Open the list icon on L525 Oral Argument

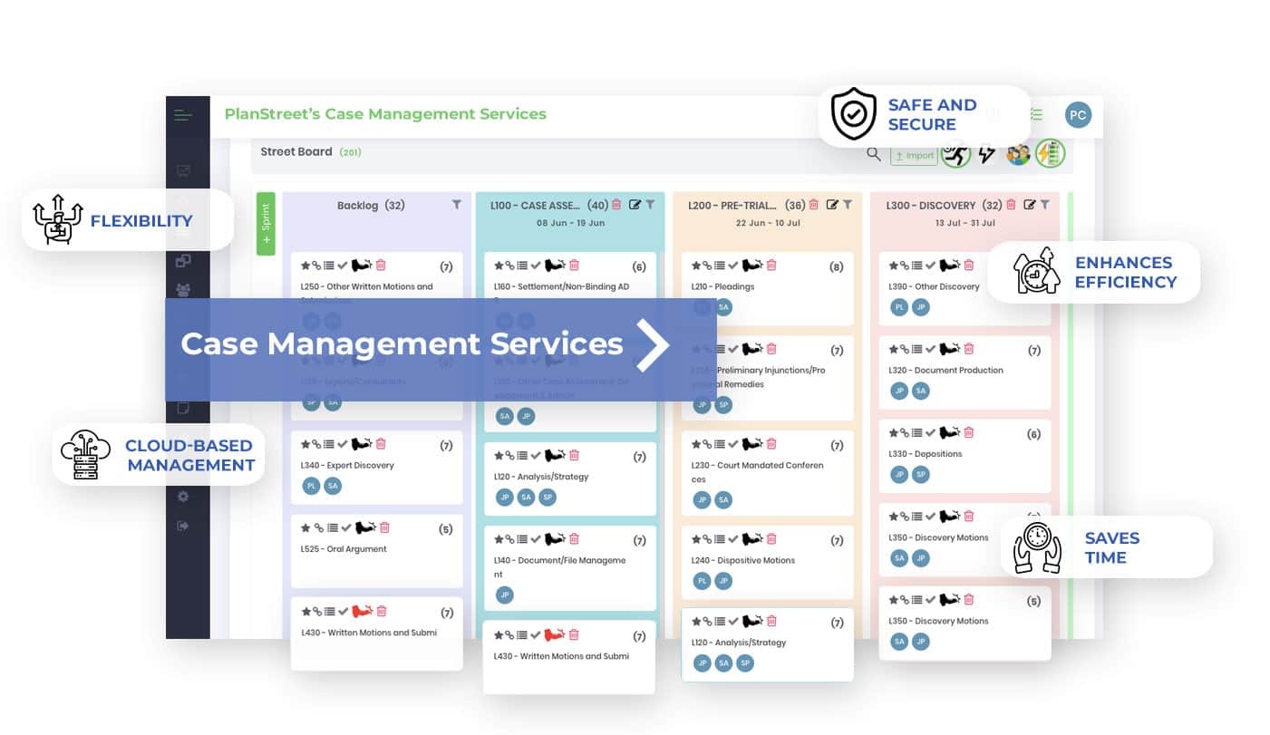pos(333,527)
